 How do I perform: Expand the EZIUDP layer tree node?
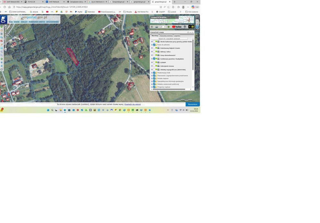pos(152,62)
